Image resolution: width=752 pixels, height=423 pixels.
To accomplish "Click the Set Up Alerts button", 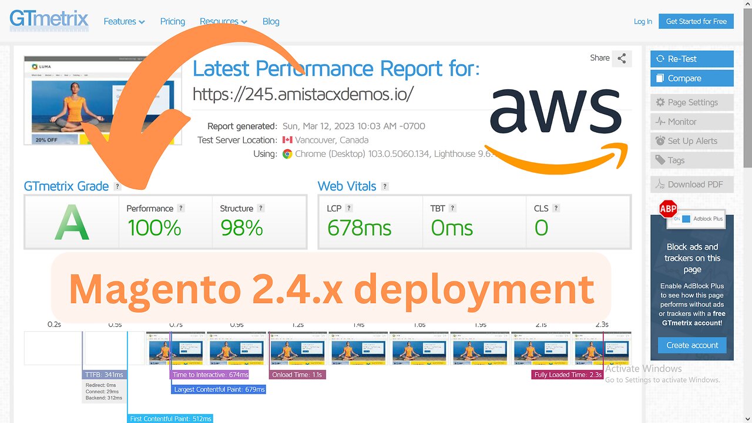I will 692,141.
